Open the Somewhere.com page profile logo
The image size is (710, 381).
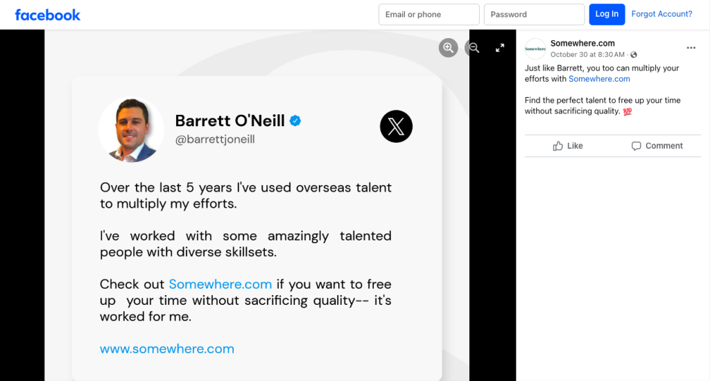click(535, 48)
